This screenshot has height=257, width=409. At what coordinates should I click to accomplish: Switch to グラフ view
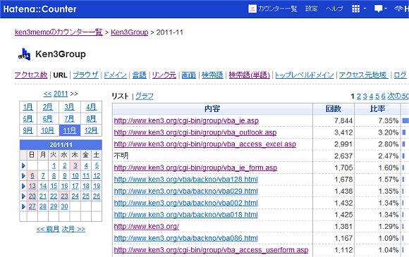pos(145,96)
